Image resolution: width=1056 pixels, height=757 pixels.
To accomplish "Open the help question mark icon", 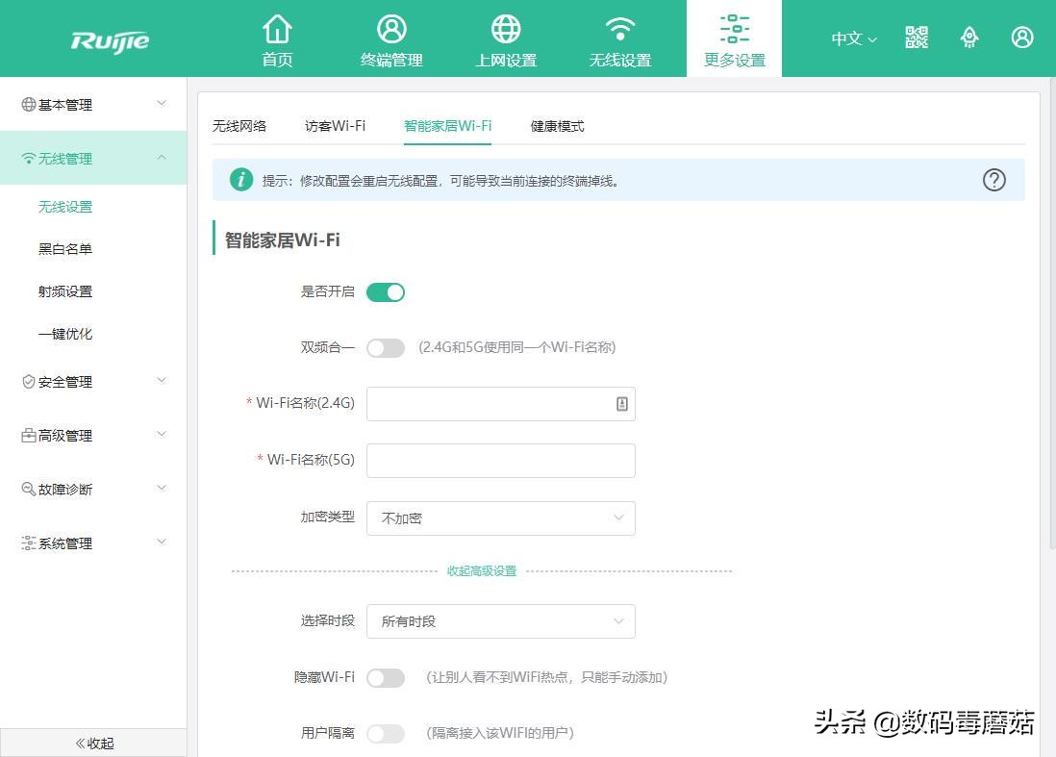I will (993, 180).
